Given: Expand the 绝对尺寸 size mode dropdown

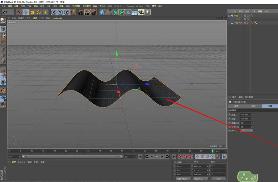Looking at the screenshot, I should pos(200,179).
